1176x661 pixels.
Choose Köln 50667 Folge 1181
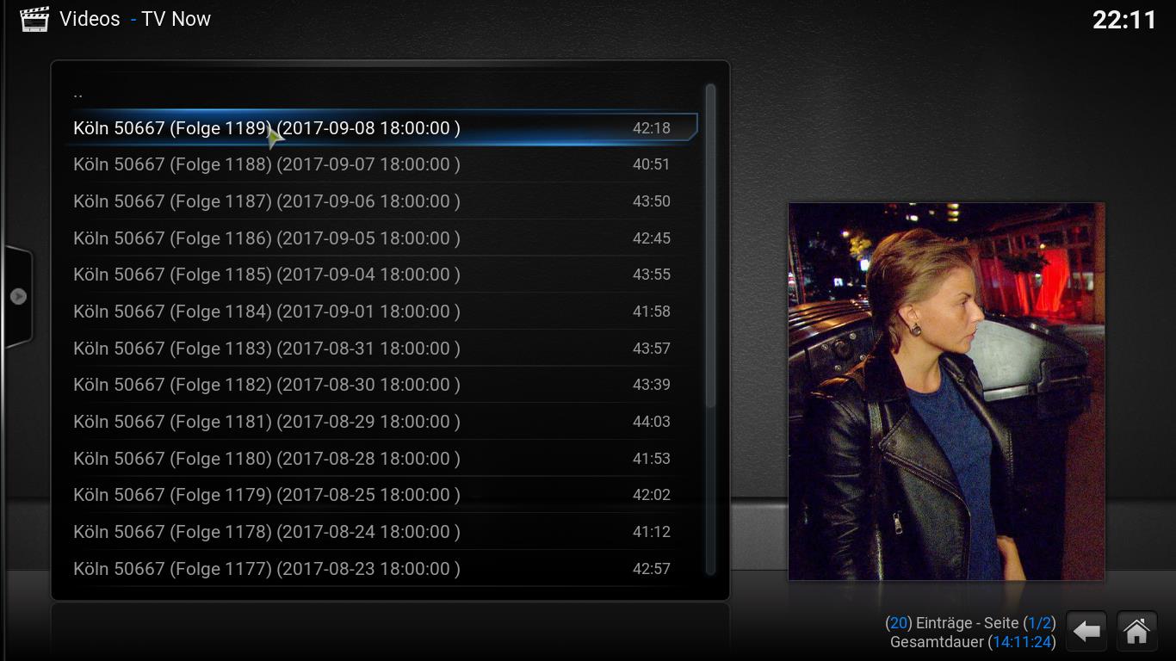click(x=381, y=422)
